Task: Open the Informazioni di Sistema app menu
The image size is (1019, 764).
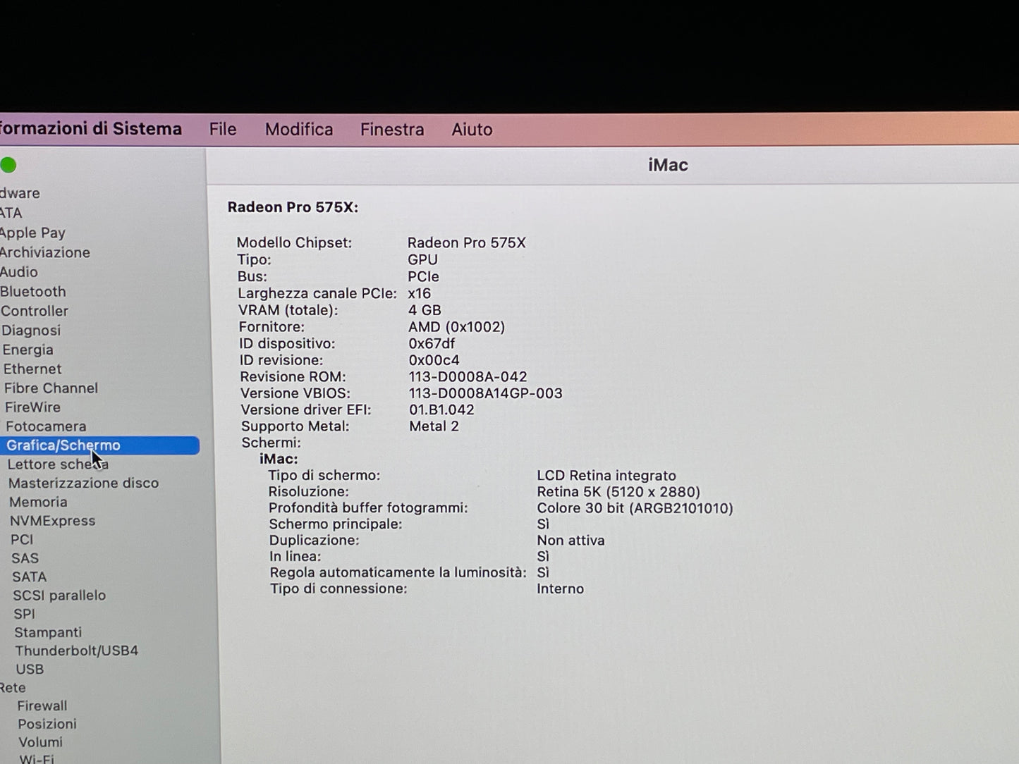Action: 91,129
